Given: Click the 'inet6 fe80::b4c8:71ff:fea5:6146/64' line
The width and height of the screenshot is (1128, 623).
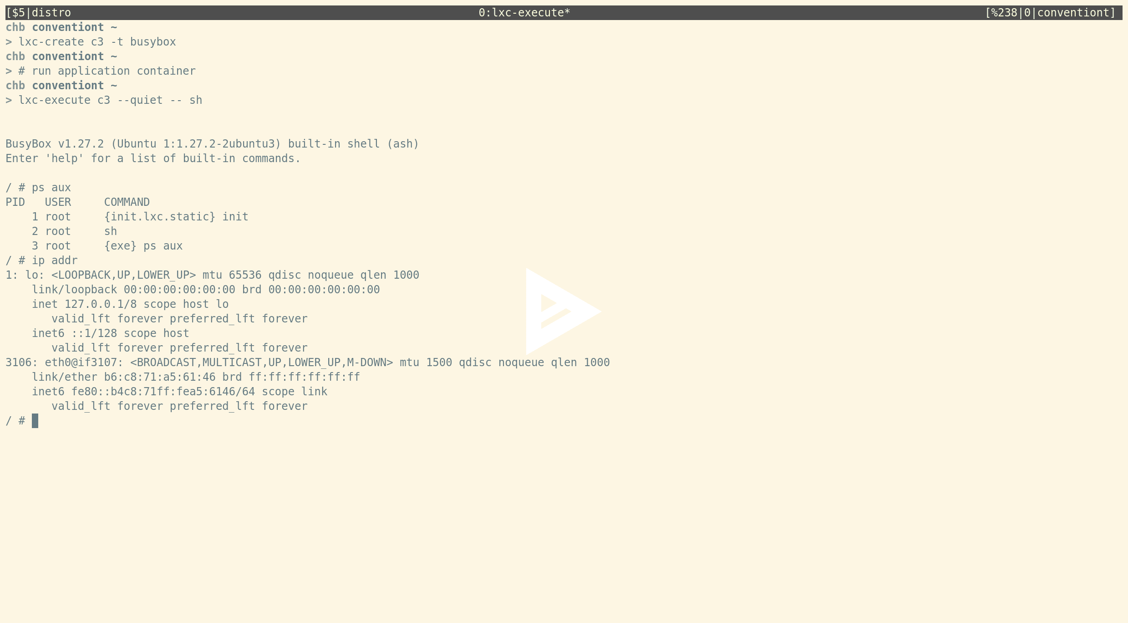Looking at the screenshot, I should pos(179,392).
